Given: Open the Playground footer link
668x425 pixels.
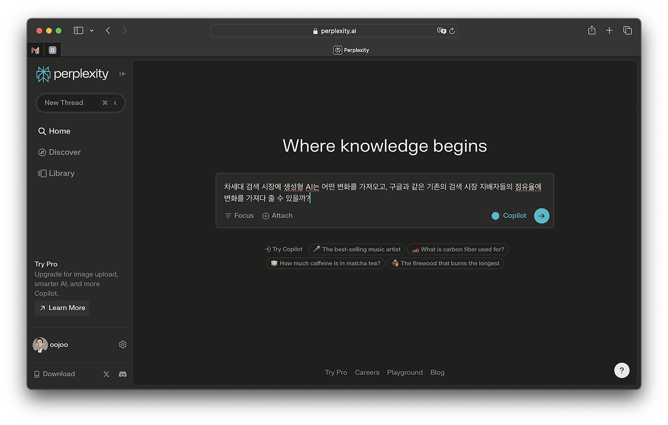Looking at the screenshot, I should pyautogui.click(x=405, y=372).
